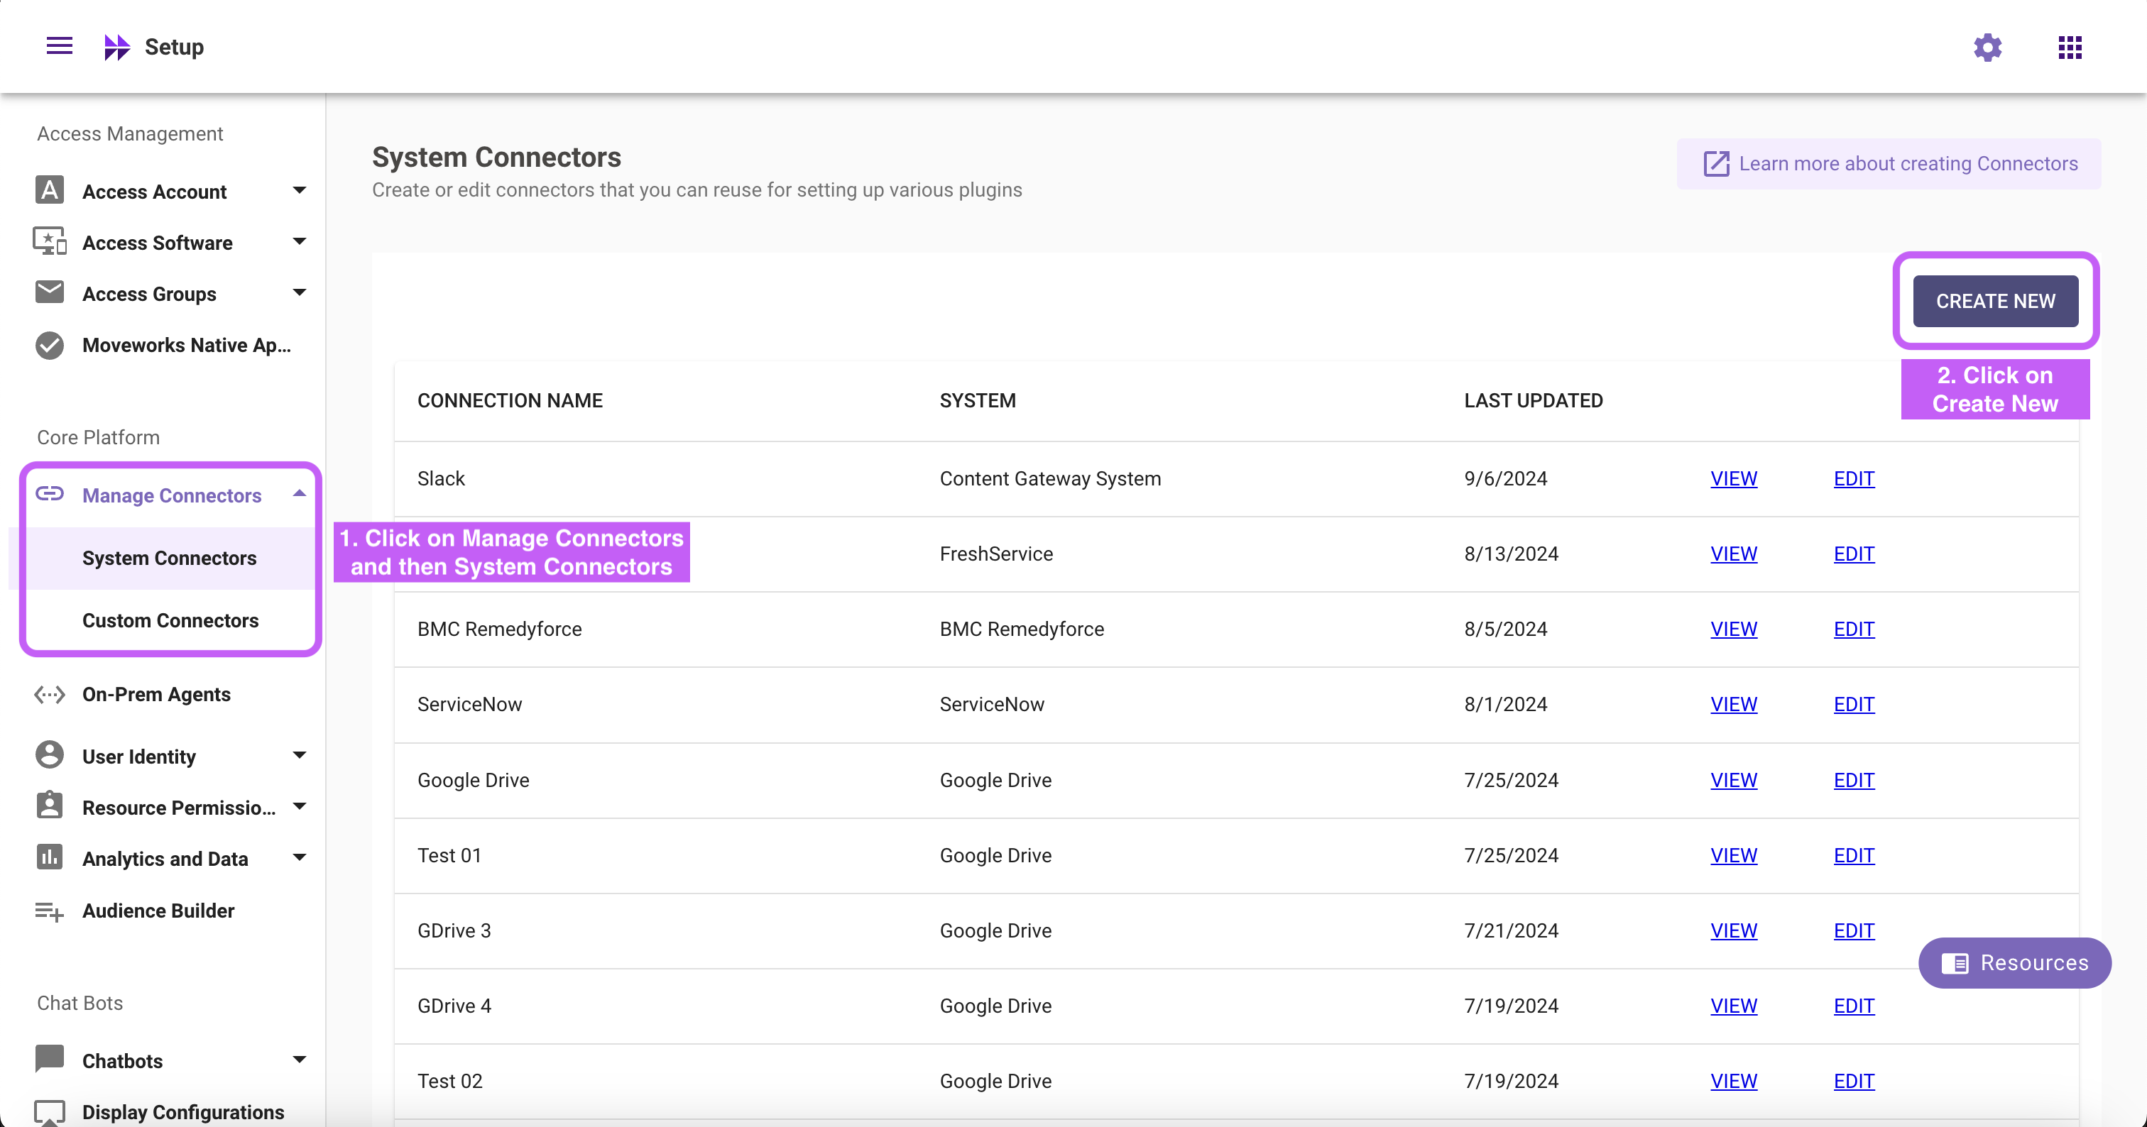This screenshot has height=1127, width=2147.
Task: Collapse the Manage Connectors section arrow
Action: click(x=299, y=493)
